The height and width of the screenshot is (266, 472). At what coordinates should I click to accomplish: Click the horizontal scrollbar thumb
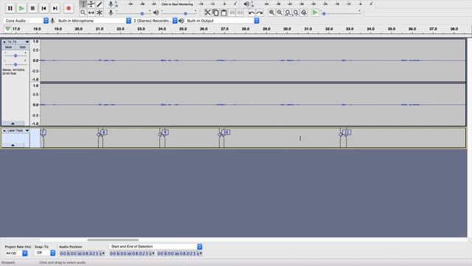tap(113, 239)
